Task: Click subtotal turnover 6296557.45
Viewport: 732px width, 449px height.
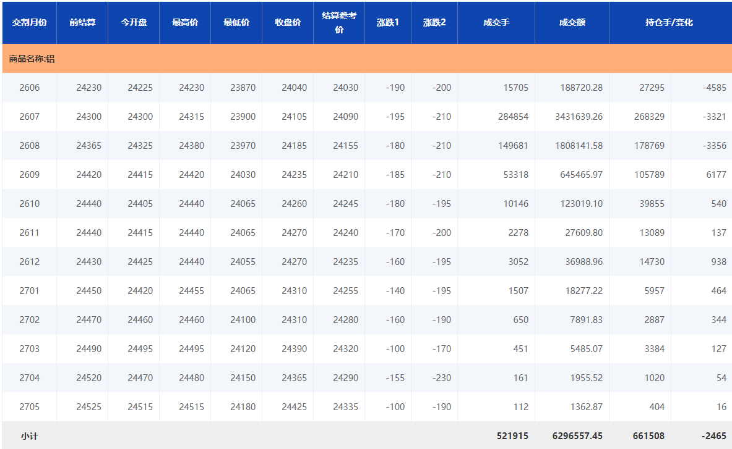Action: click(x=577, y=436)
